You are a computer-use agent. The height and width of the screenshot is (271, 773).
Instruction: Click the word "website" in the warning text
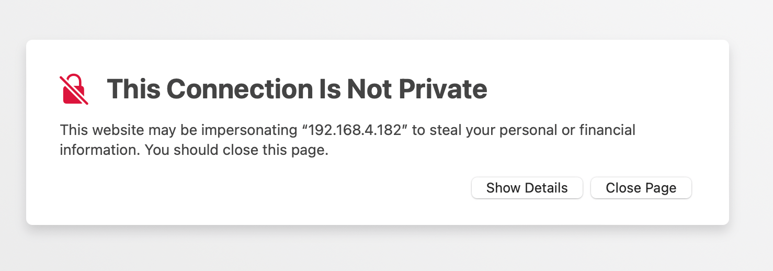click(x=113, y=130)
